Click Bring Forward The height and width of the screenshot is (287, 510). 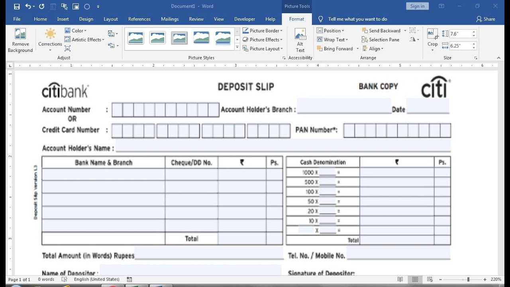coord(335,49)
